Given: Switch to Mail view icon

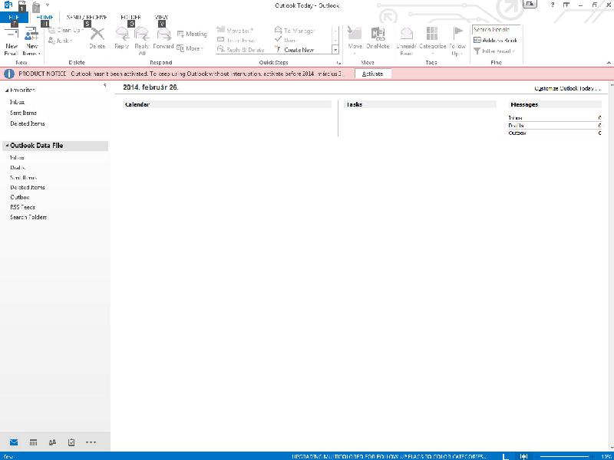Looking at the screenshot, I should (x=14, y=442).
